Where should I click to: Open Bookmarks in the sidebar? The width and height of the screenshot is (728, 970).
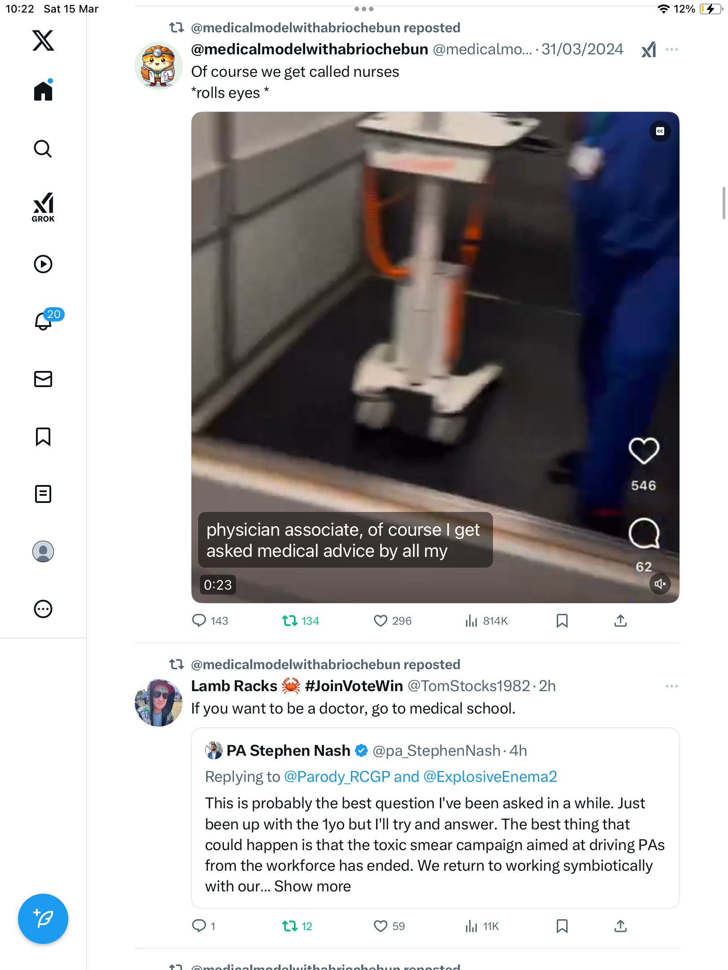pos(43,436)
